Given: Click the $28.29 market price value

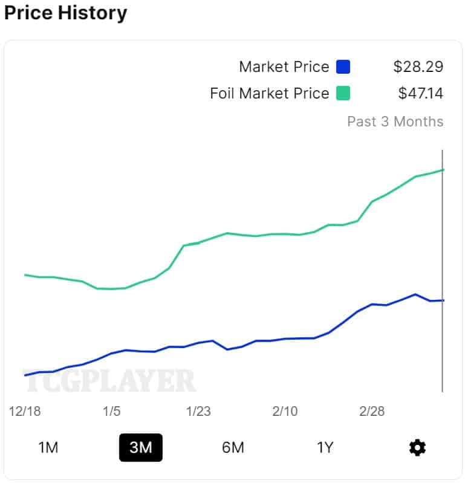Looking at the screenshot, I should [418, 66].
